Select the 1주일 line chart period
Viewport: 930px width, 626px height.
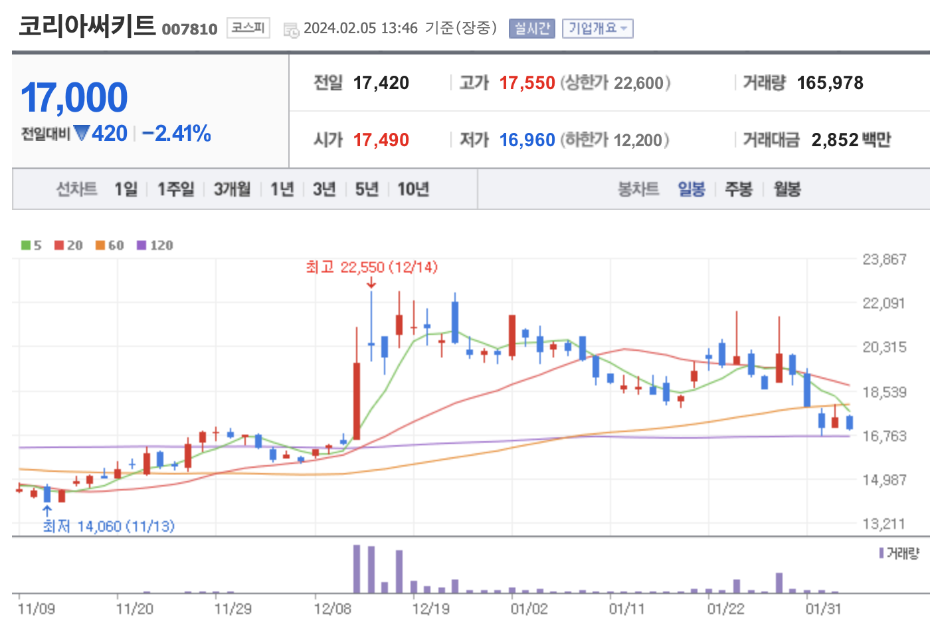175,189
